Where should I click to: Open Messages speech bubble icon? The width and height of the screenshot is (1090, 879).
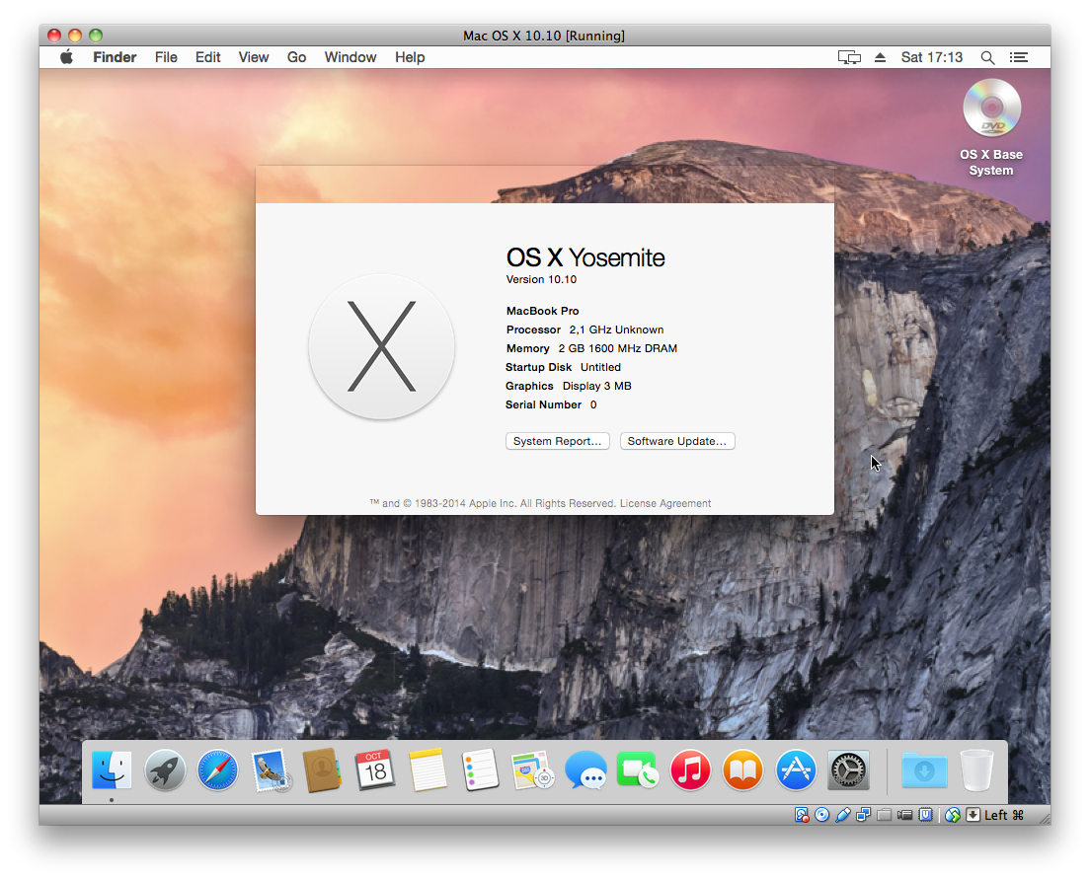tap(585, 769)
